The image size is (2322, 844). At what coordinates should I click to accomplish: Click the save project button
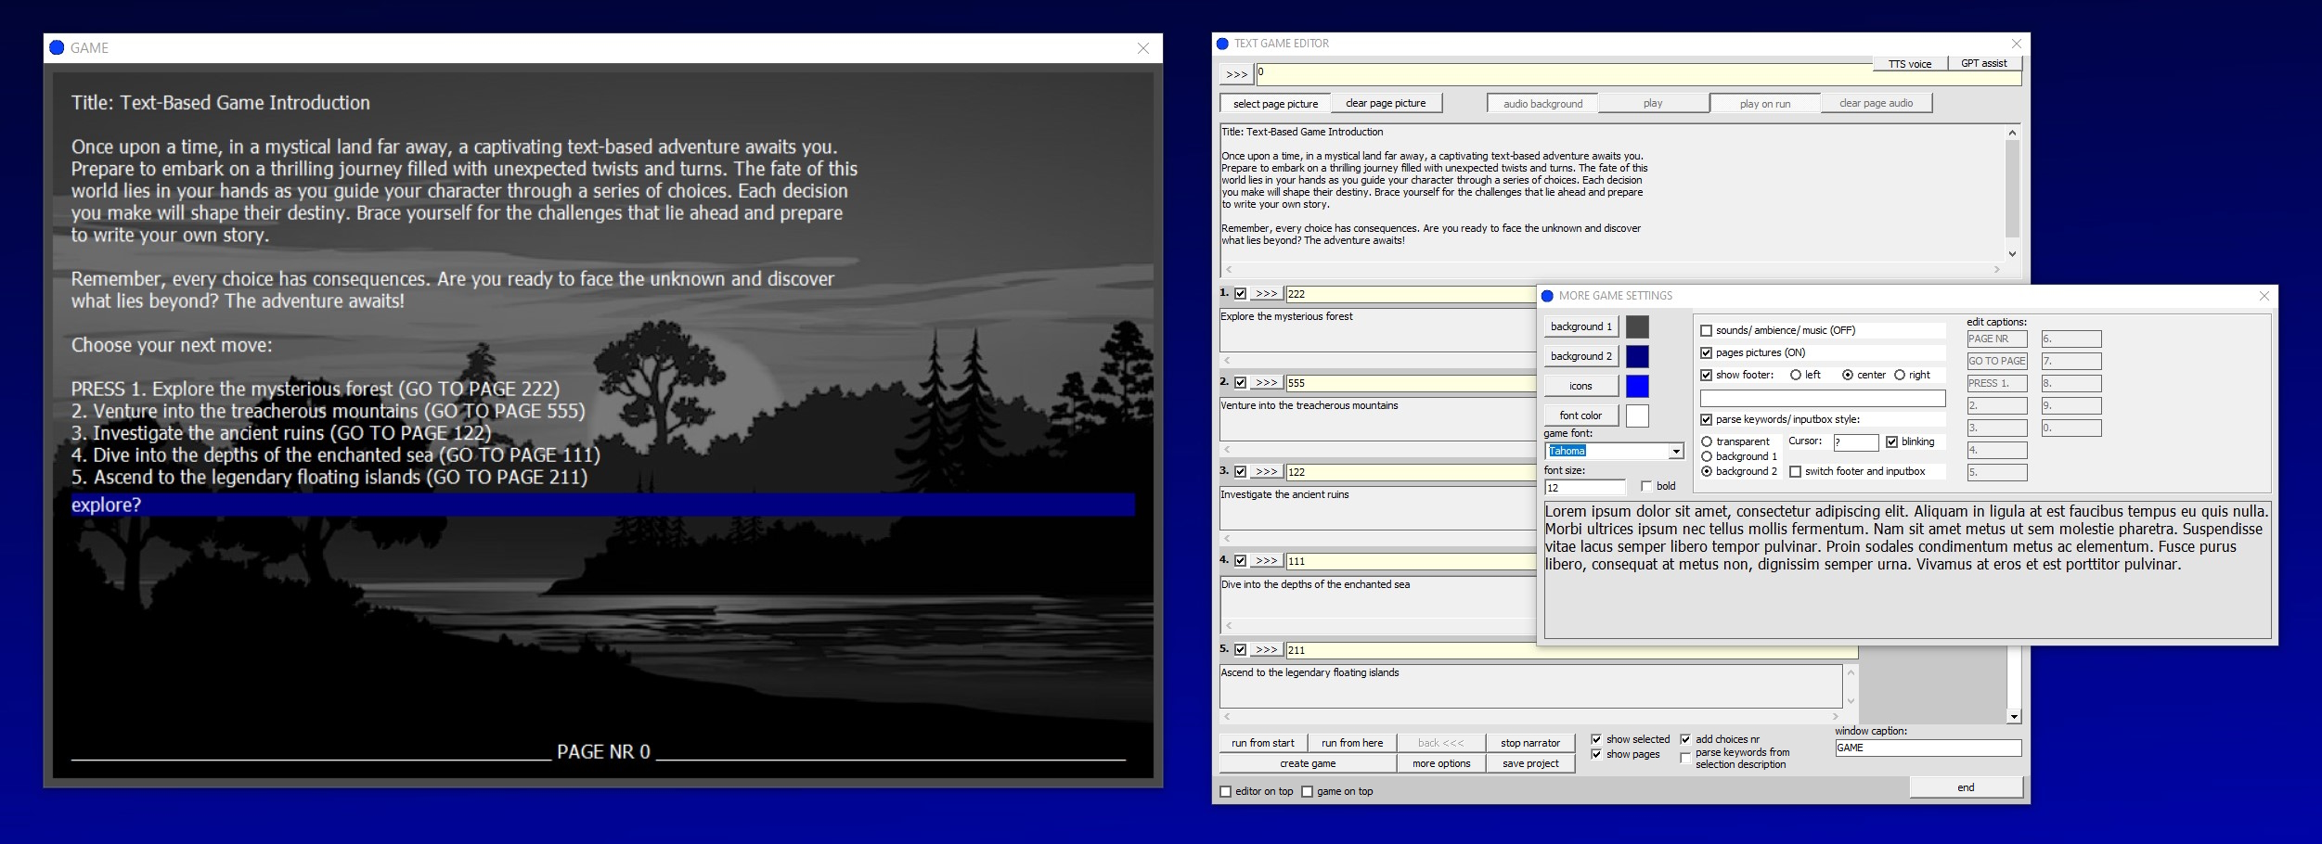coord(1530,762)
